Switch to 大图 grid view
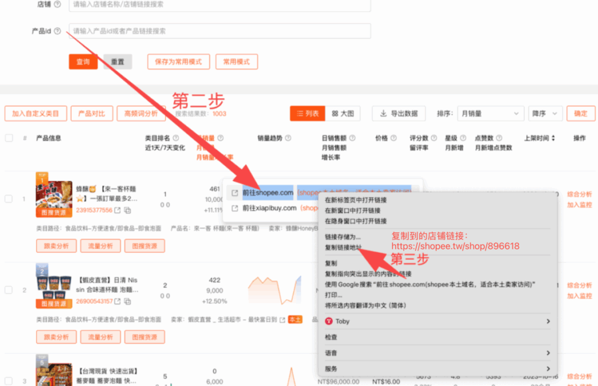598x386 pixels. coord(342,113)
